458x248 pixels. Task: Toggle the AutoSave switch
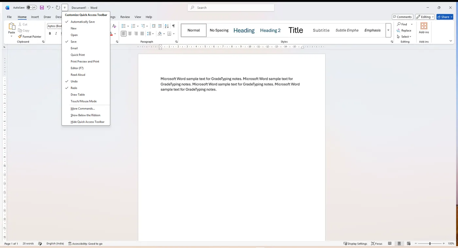(x=31, y=8)
